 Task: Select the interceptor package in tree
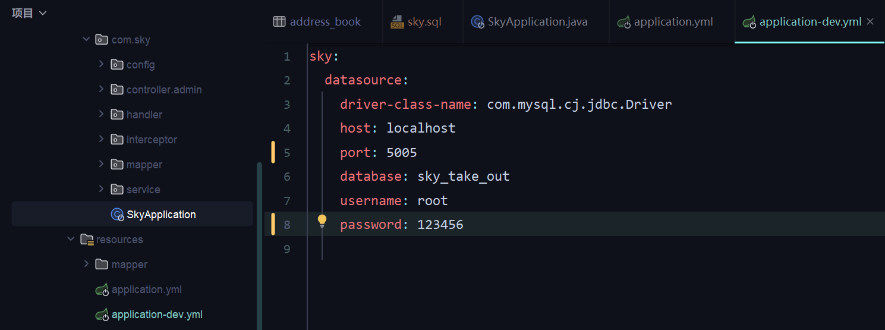pyautogui.click(x=152, y=140)
